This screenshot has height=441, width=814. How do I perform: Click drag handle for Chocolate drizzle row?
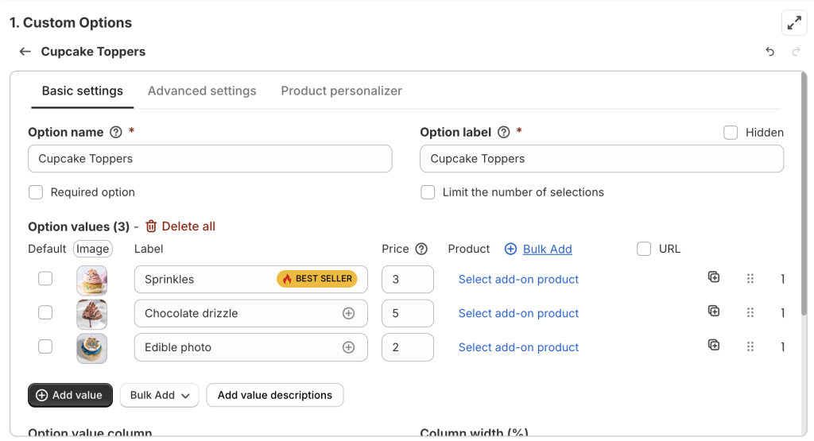pyautogui.click(x=750, y=313)
